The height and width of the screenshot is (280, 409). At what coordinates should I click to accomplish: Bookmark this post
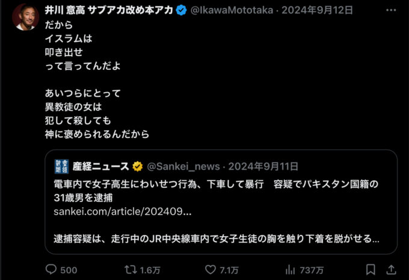point(371,270)
